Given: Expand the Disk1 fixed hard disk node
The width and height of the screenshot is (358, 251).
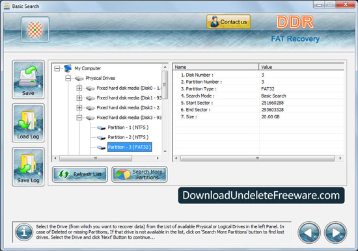Looking at the screenshot, I should pyautogui.click(x=79, y=98).
